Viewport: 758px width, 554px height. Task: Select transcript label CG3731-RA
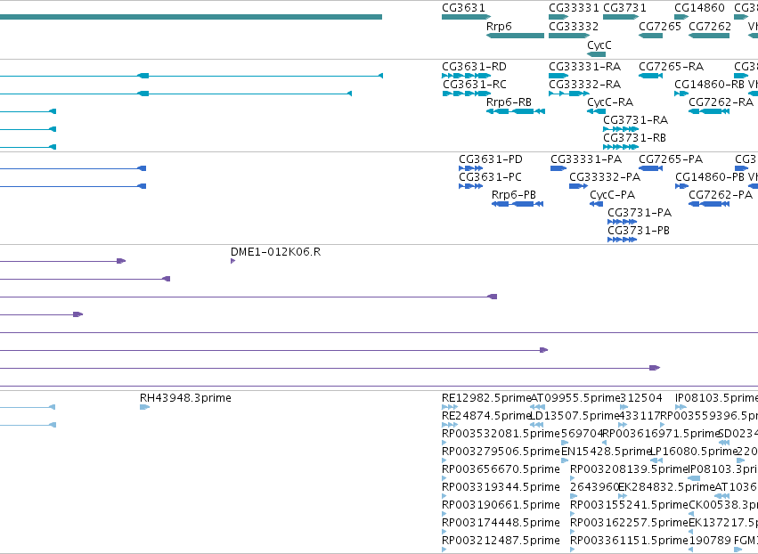click(636, 120)
